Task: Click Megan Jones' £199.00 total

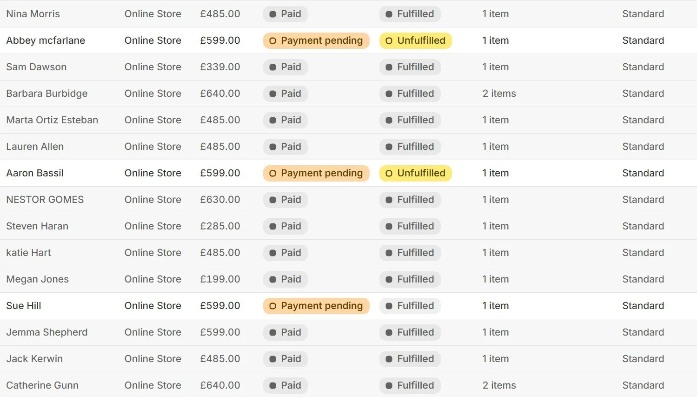Action: (x=220, y=279)
